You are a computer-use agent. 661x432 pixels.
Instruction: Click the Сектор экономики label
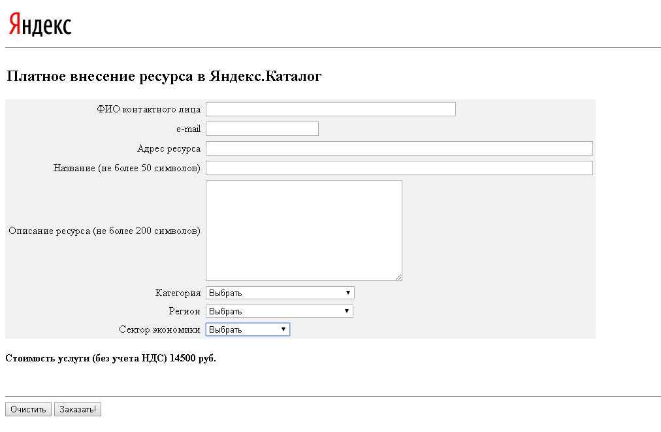click(159, 329)
